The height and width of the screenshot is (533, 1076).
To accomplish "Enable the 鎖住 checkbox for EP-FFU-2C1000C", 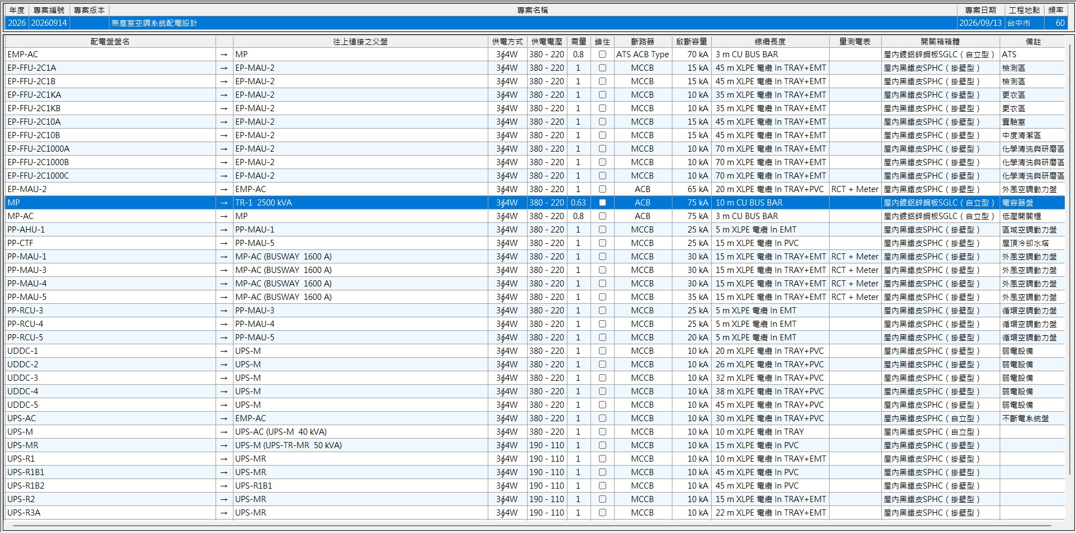I will coord(602,176).
